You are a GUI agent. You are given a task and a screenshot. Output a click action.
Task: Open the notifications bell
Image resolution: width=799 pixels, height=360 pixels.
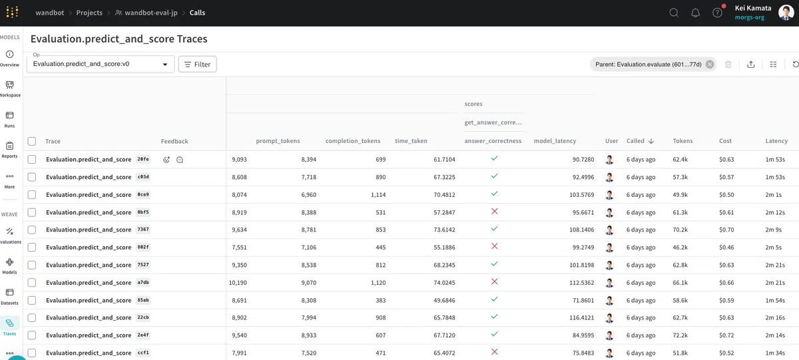tap(696, 13)
